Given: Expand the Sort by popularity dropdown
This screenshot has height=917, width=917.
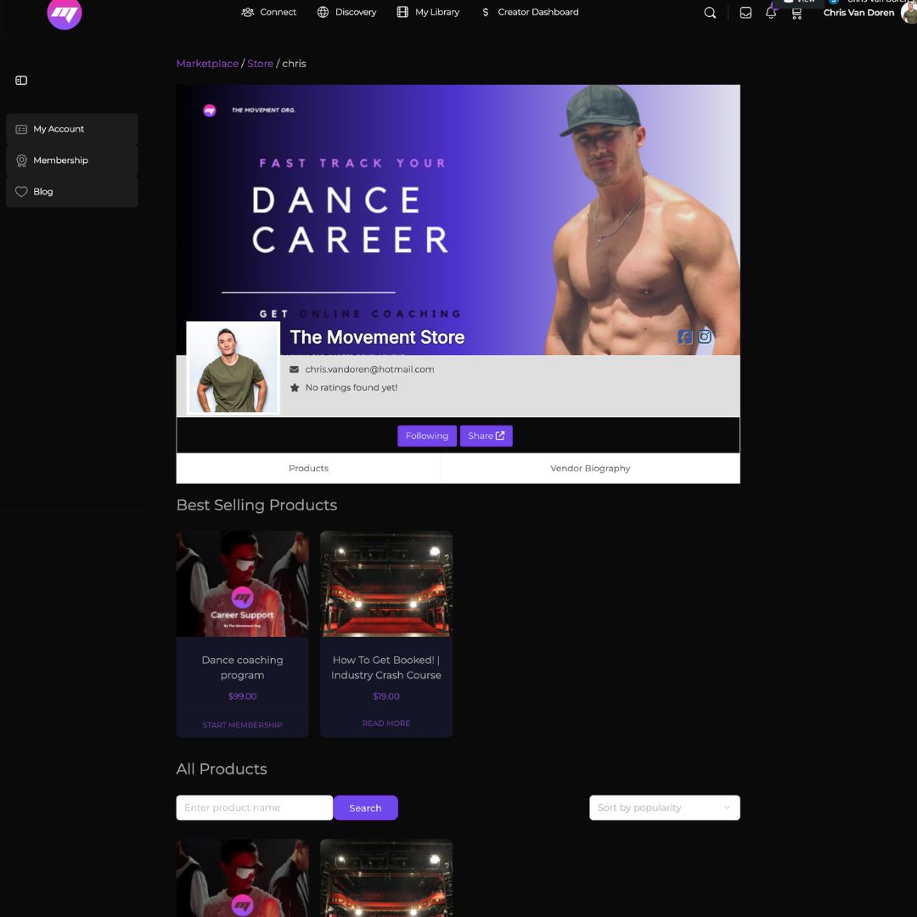Looking at the screenshot, I should 664,807.
